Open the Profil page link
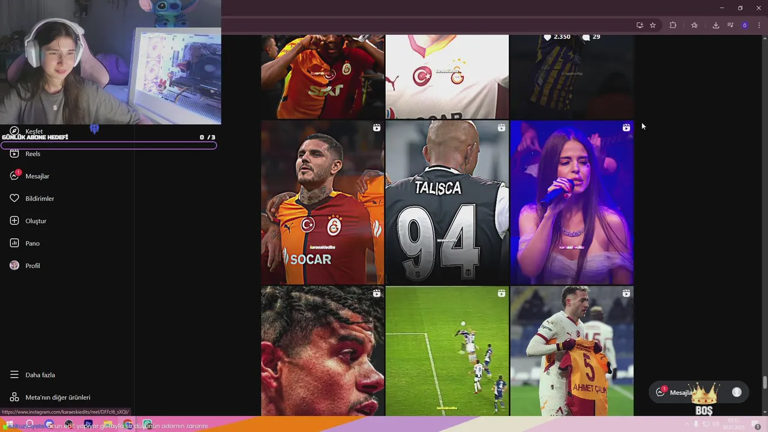The width and height of the screenshot is (768, 432). point(32,266)
